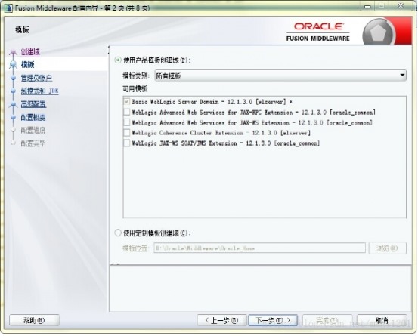Click the 配置完毕 step label

coord(33,143)
